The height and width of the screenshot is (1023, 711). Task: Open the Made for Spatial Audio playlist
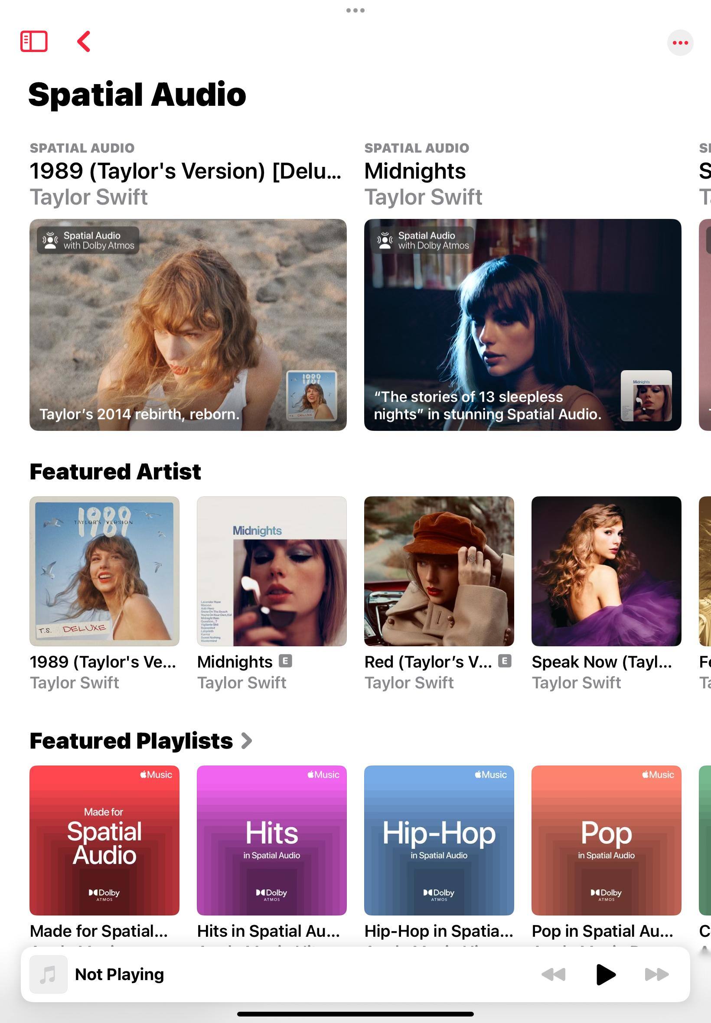[x=104, y=840]
